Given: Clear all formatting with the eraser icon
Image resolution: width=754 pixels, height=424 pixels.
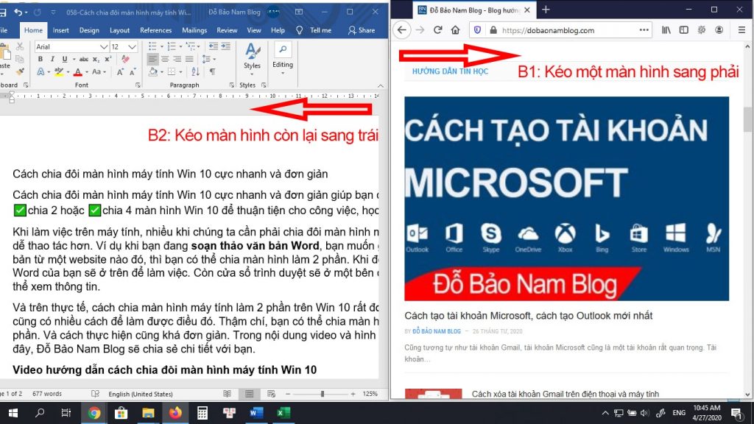Looking at the screenshot, I should [x=125, y=59].
